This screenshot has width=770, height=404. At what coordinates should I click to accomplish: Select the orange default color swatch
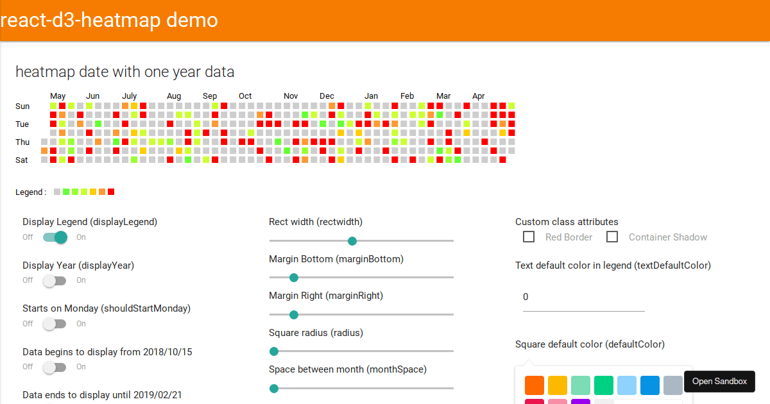(x=534, y=385)
